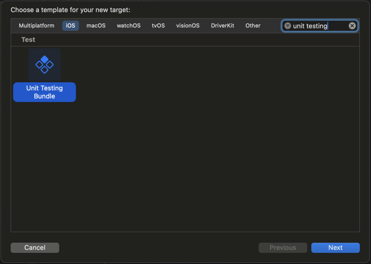
Task: Open the watchOS templates tab
Action: (129, 25)
